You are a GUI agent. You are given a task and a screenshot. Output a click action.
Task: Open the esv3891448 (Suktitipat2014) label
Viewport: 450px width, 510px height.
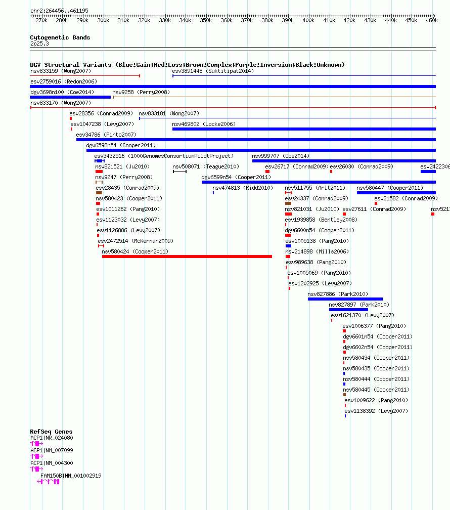213,71
